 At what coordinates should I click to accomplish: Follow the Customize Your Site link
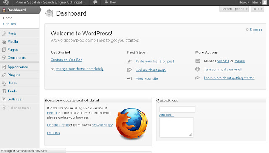point(66,60)
